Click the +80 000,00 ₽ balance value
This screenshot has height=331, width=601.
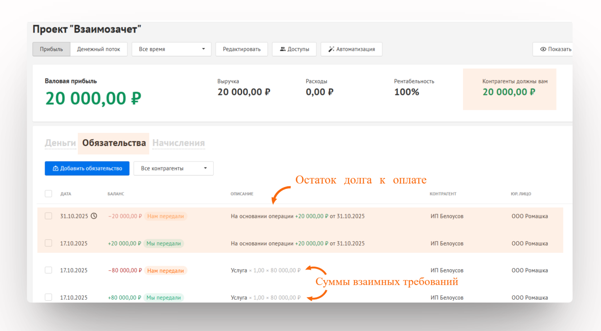pyautogui.click(x=125, y=298)
